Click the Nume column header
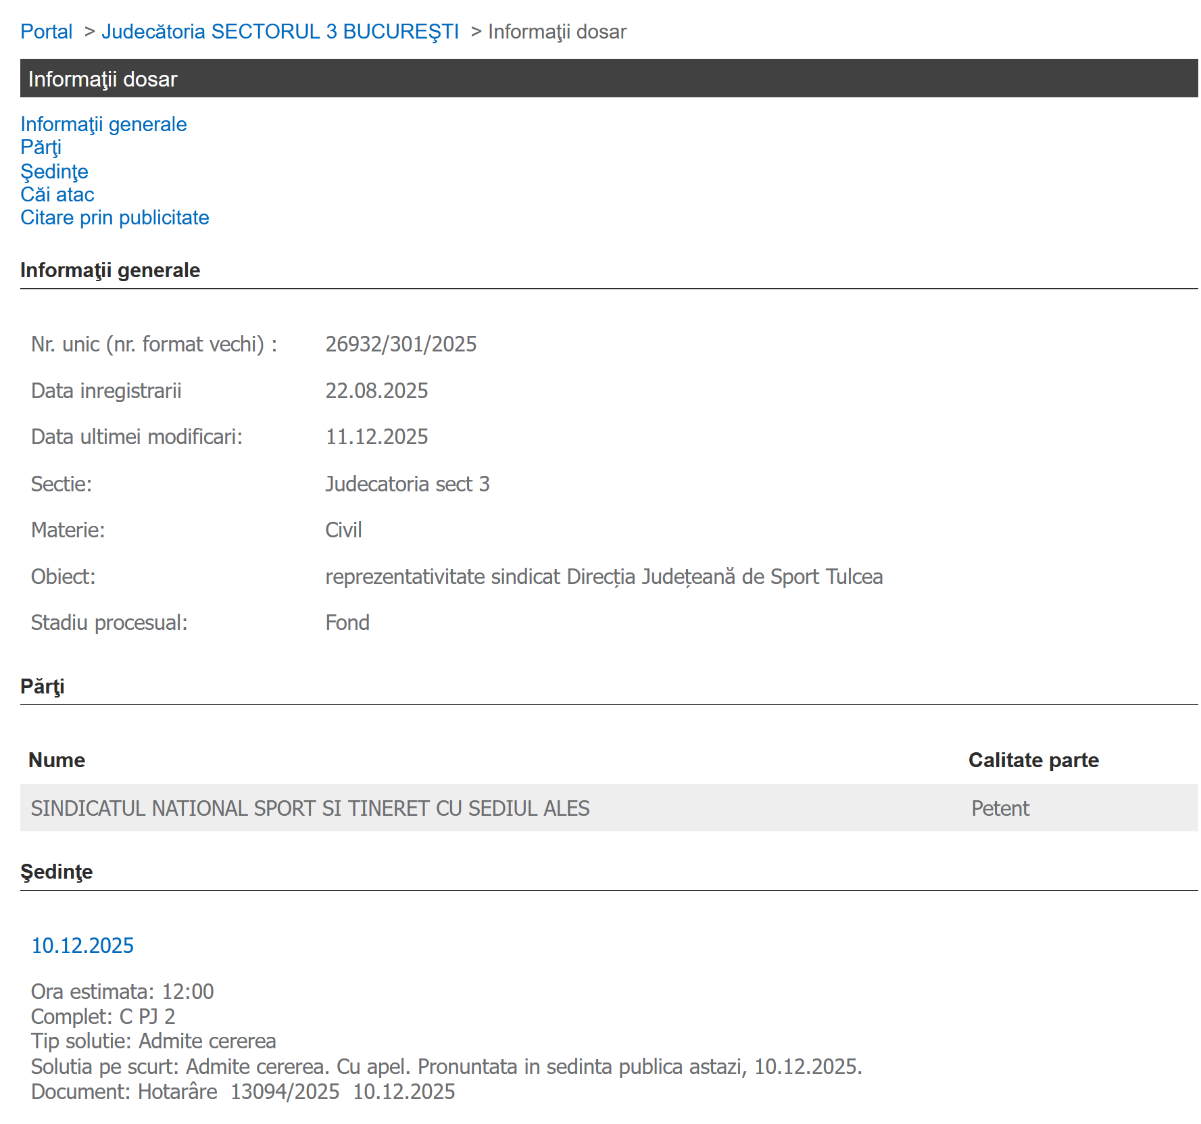This screenshot has width=1201, height=1124. pyautogui.click(x=57, y=760)
